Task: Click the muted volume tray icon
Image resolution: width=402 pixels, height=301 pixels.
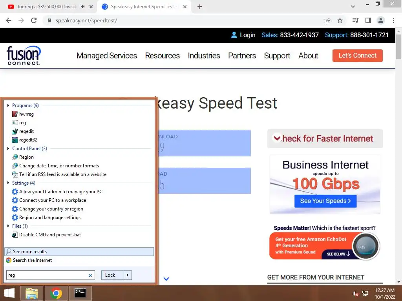Action: click(355, 294)
